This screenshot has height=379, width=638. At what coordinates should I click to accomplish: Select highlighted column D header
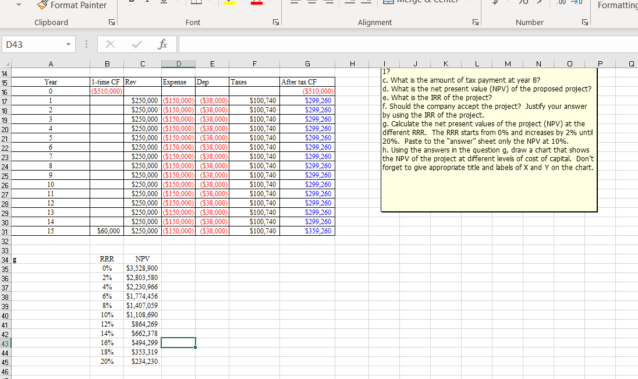[x=179, y=64]
